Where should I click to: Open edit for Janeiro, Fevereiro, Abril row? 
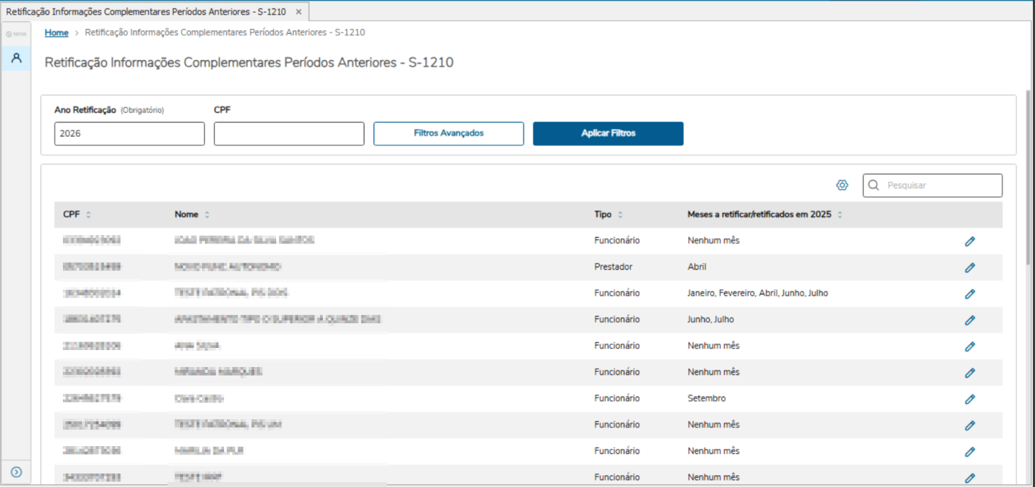click(969, 294)
